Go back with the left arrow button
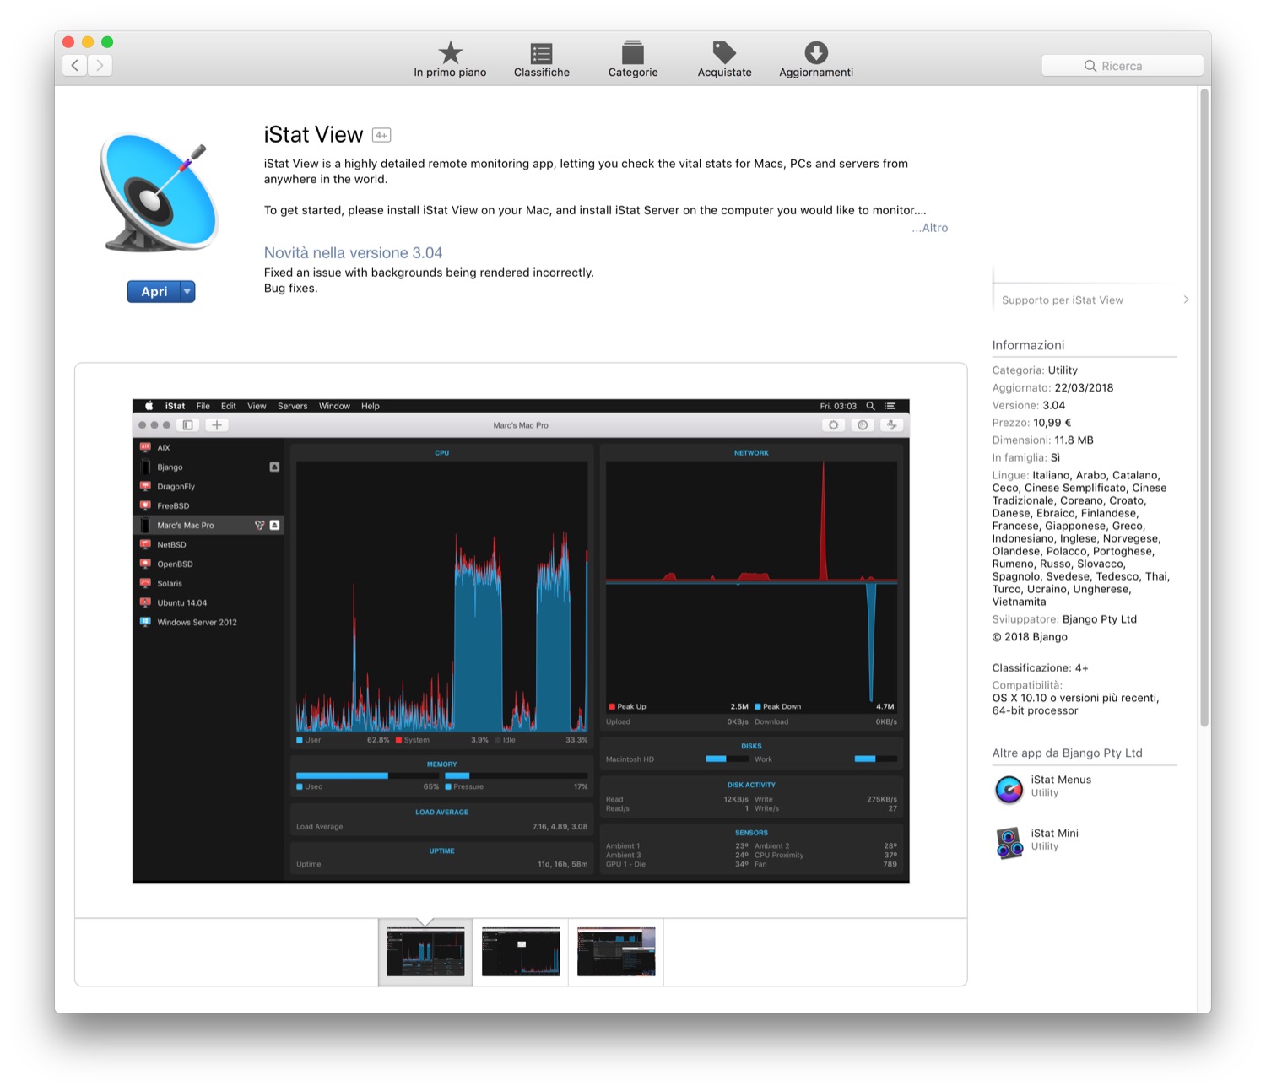Viewport: 1266px width, 1091px height. coord(74,65)
